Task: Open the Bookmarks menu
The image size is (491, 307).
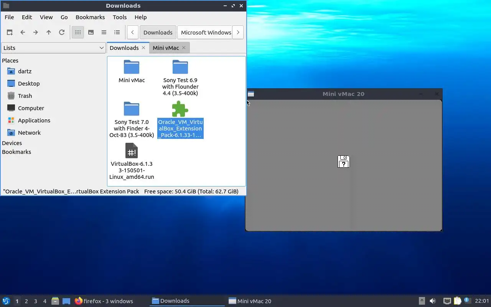Action: point(90,17)
